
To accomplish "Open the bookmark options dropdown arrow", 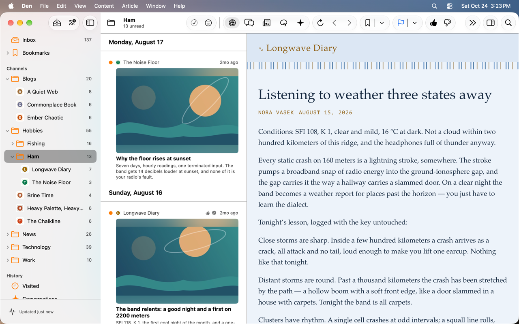I will tap(382, 23).
